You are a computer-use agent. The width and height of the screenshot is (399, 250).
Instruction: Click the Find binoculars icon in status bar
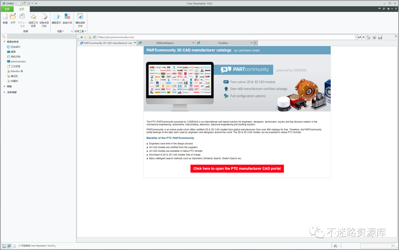tap(335, 246)
